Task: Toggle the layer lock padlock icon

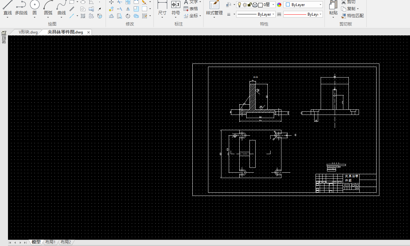Action: tap(250, 5)
